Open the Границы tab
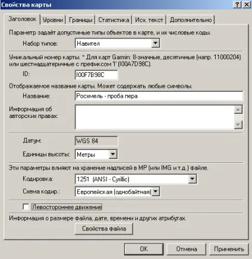The height and width of the screenshot is (259, 252). [80, 20]
